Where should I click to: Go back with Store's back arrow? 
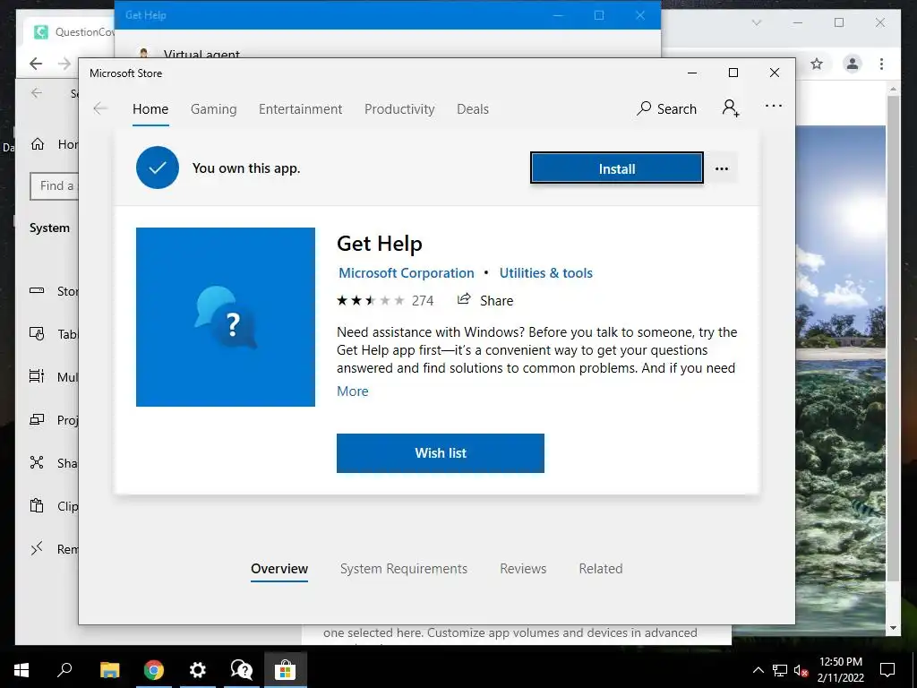100,108
